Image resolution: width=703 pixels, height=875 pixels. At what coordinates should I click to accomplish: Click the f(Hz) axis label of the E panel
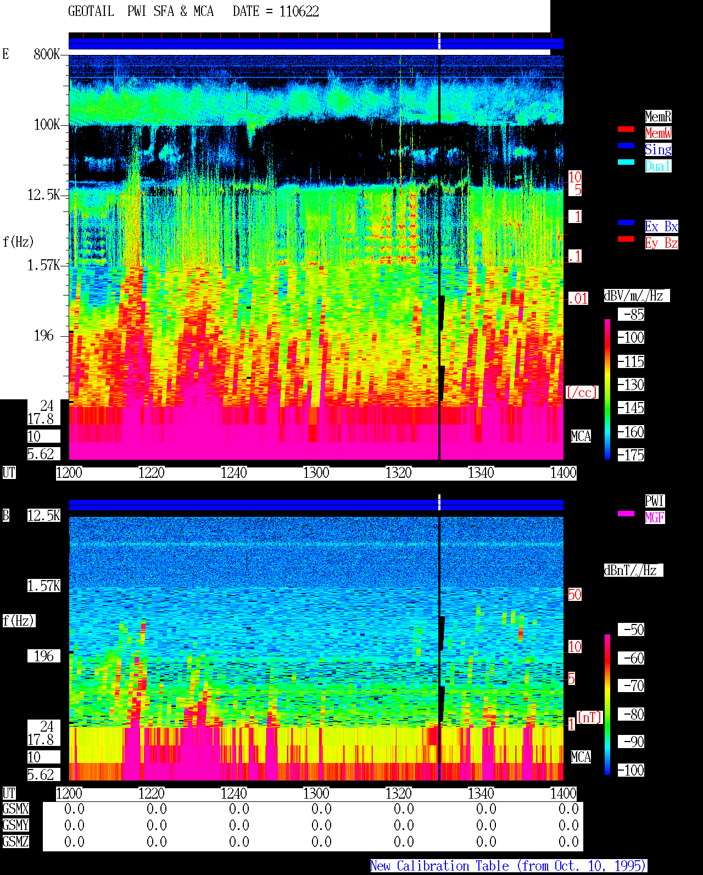pos(18,242)
